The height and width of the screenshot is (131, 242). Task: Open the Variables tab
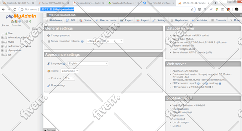point(200,20)
